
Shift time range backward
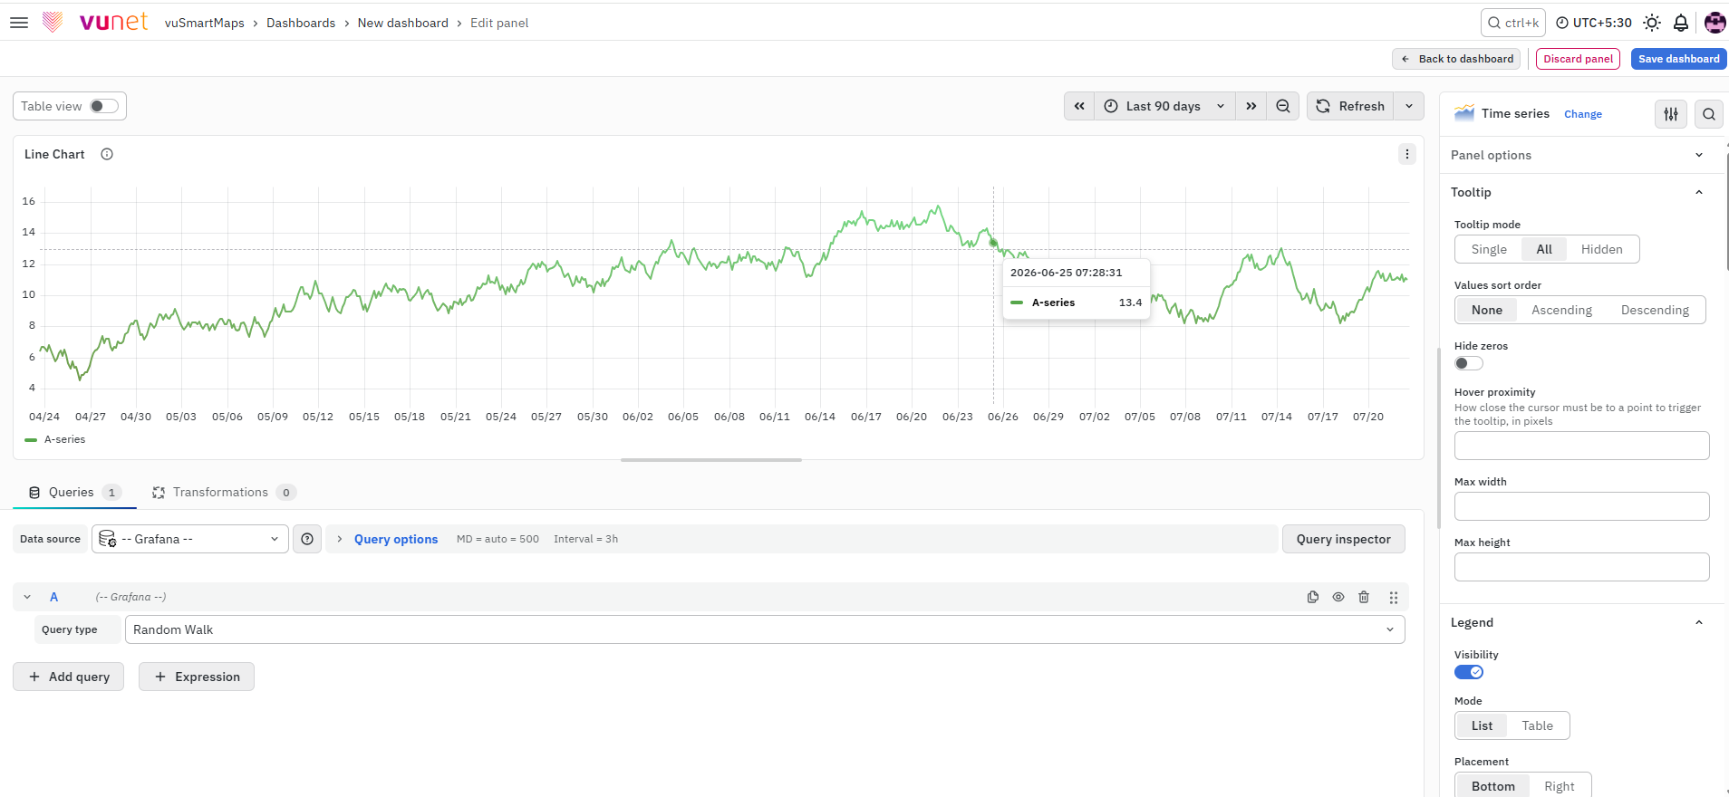pos(1079,106)
